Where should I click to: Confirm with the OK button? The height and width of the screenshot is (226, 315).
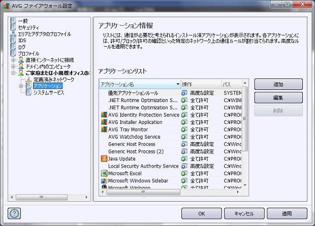[202, 213]
